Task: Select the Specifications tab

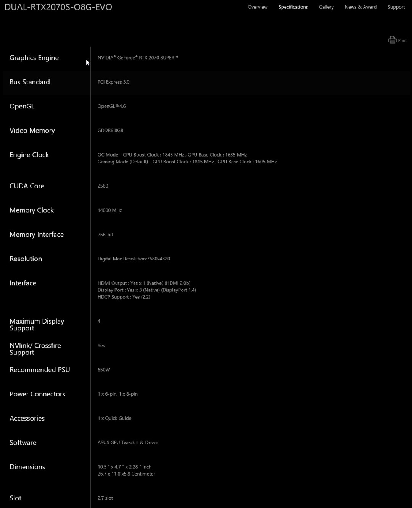Action: (x=293, y=7)
